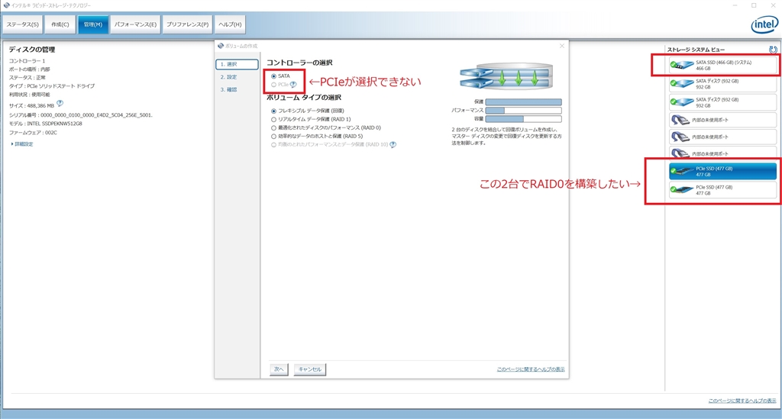782x419 pixels.
Task: Go to wizard step 2. 設定
Action: tap(229, 77)
